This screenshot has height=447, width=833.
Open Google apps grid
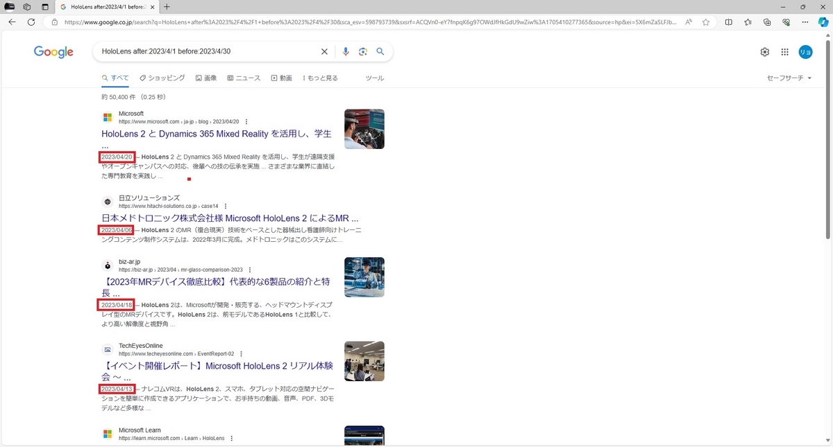point(785,52)
